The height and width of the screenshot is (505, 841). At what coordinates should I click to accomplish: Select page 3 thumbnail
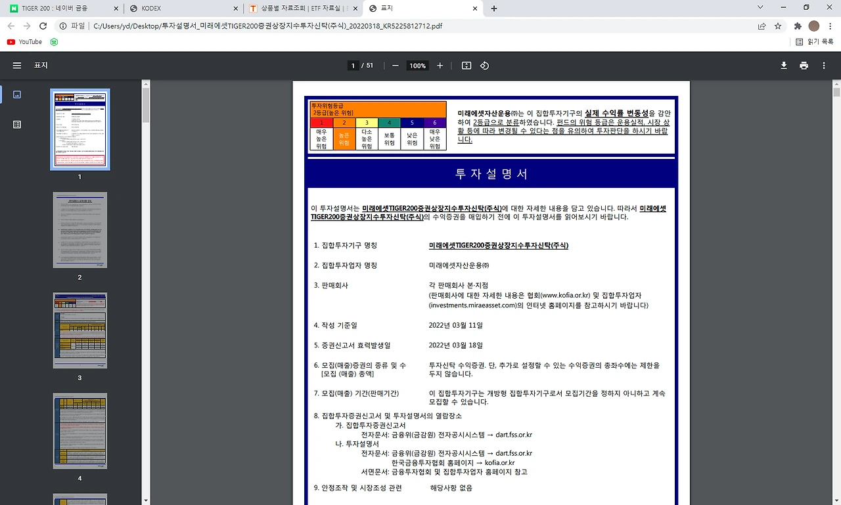pyautogui.click(x=80, y=330)
